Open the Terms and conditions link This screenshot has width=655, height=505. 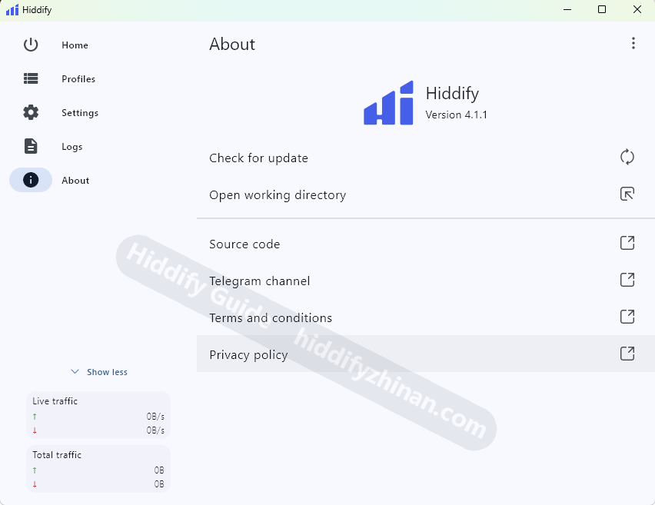click(426, 317)
